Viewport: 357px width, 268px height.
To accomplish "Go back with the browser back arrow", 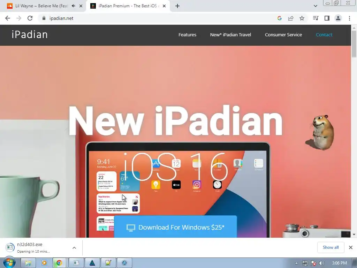I will (x=8, y=18).
